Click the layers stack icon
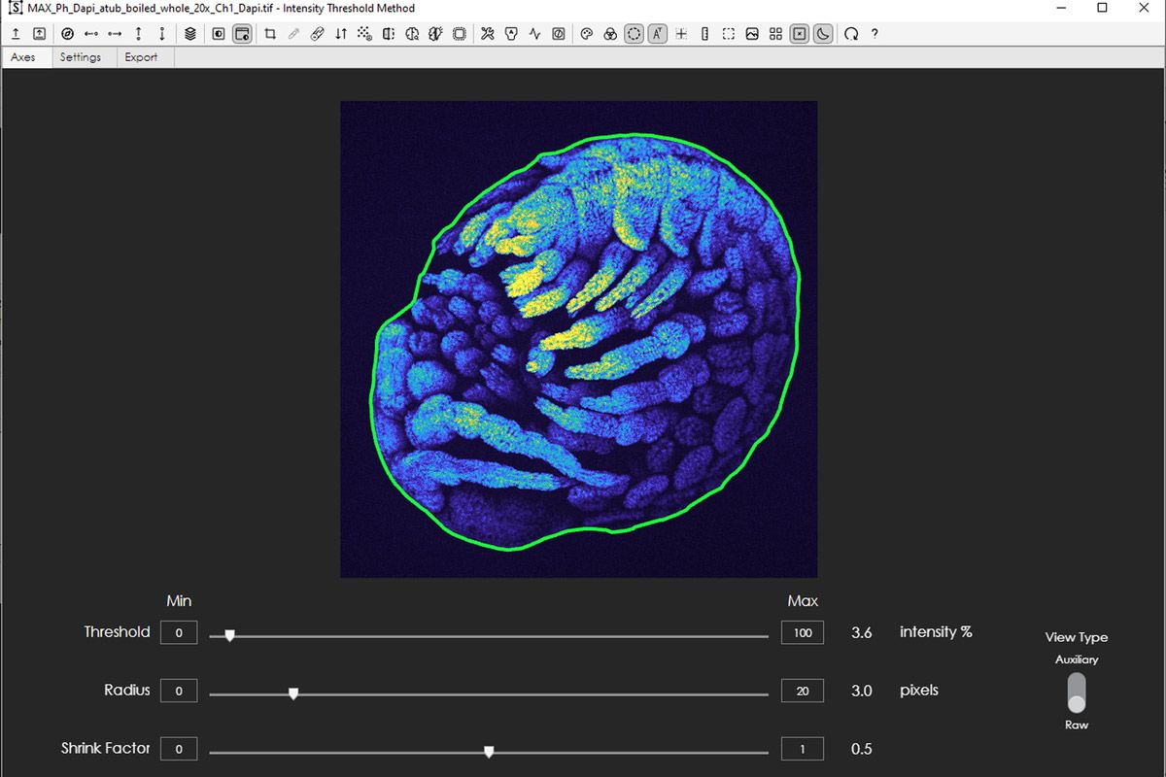 coord(190,33)
